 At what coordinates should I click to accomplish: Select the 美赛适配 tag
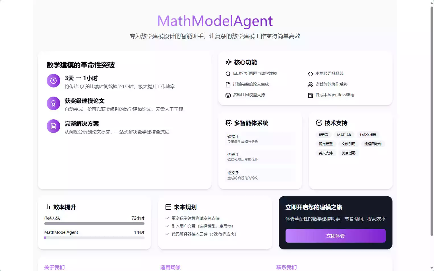pos(348,153)
